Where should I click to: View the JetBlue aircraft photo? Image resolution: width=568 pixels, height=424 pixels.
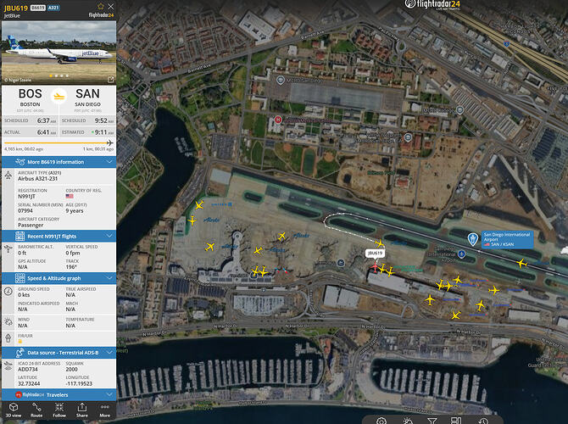(x=59, y=53)
